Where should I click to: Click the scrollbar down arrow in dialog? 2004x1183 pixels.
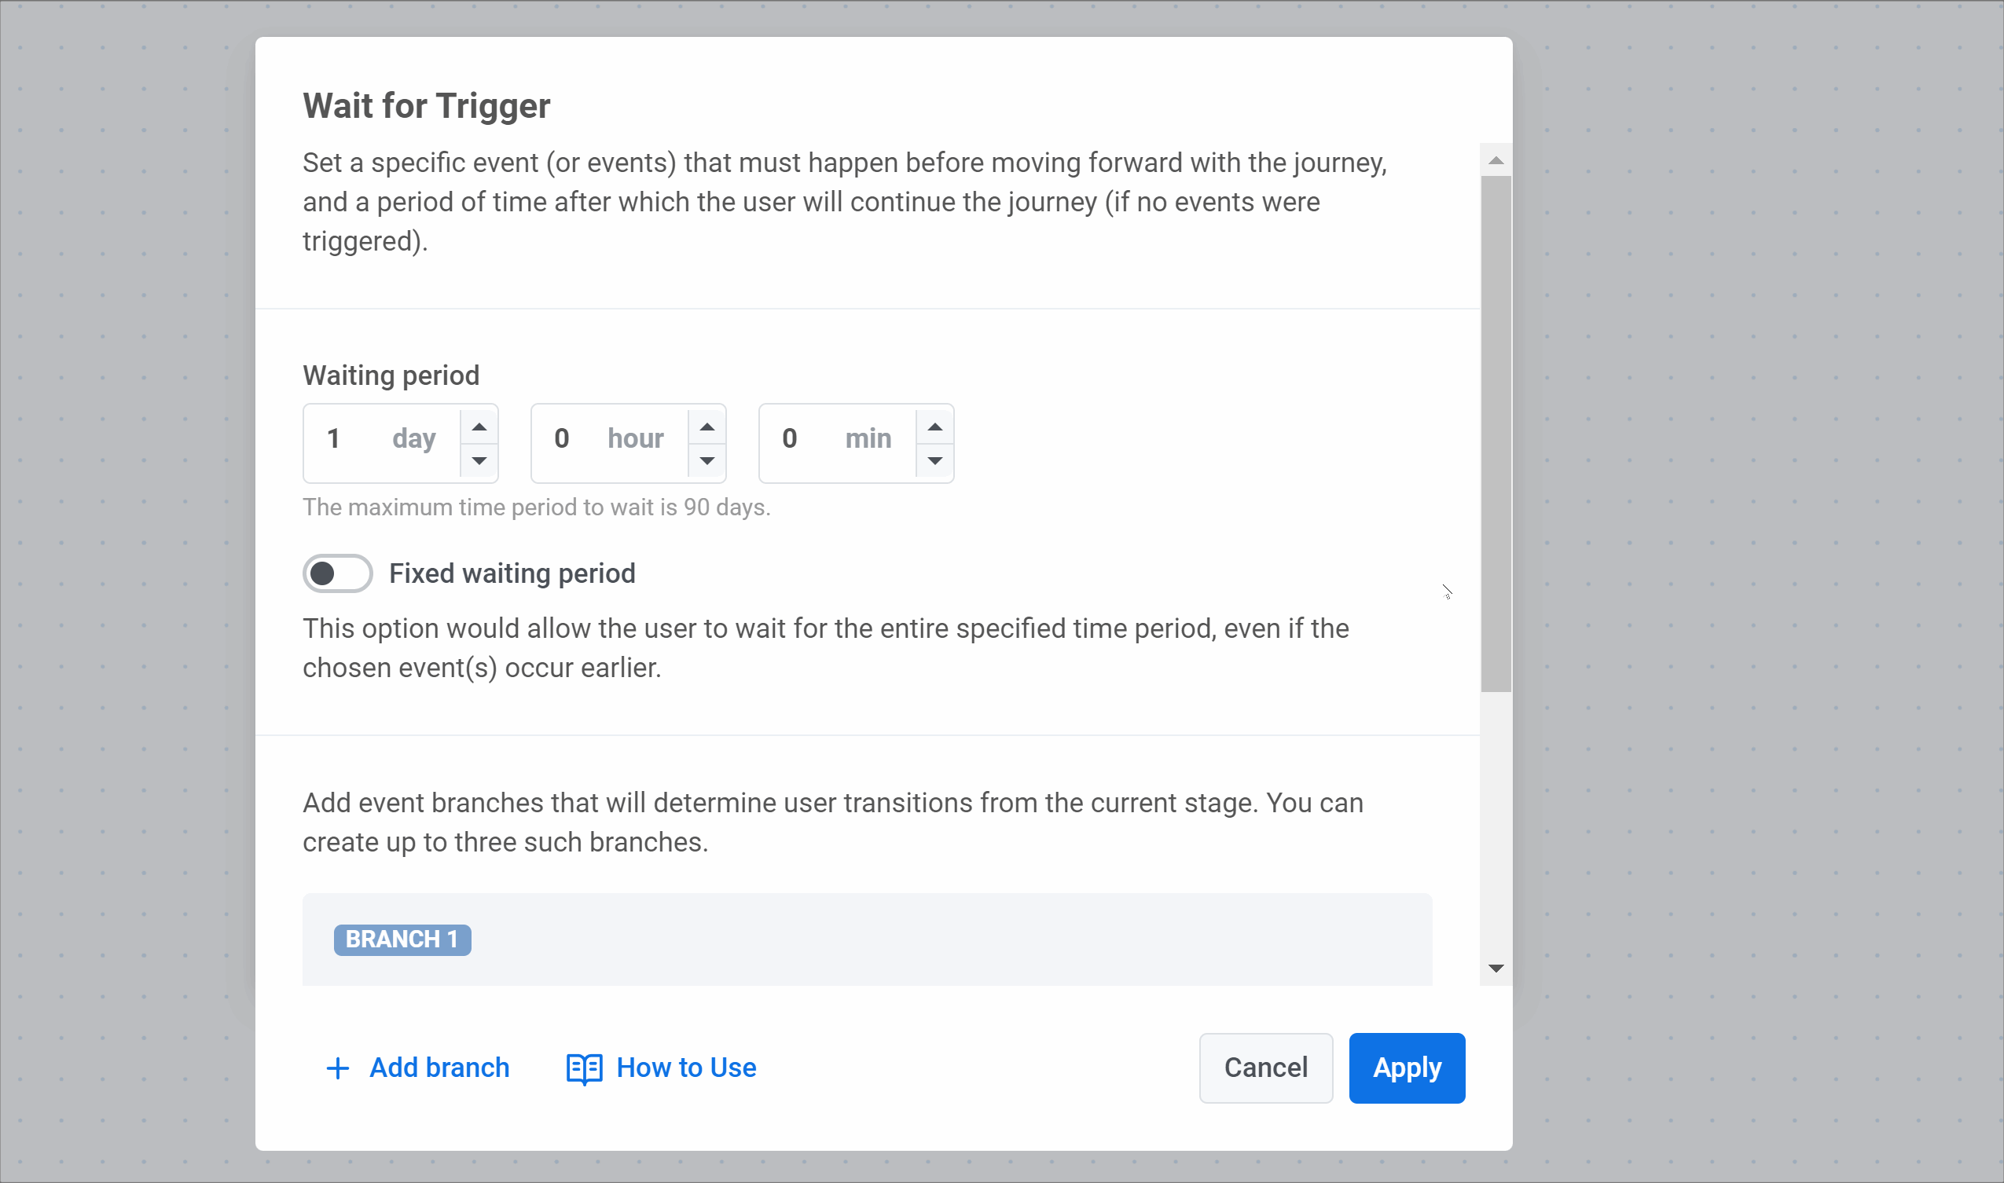tap(1496, 968)
